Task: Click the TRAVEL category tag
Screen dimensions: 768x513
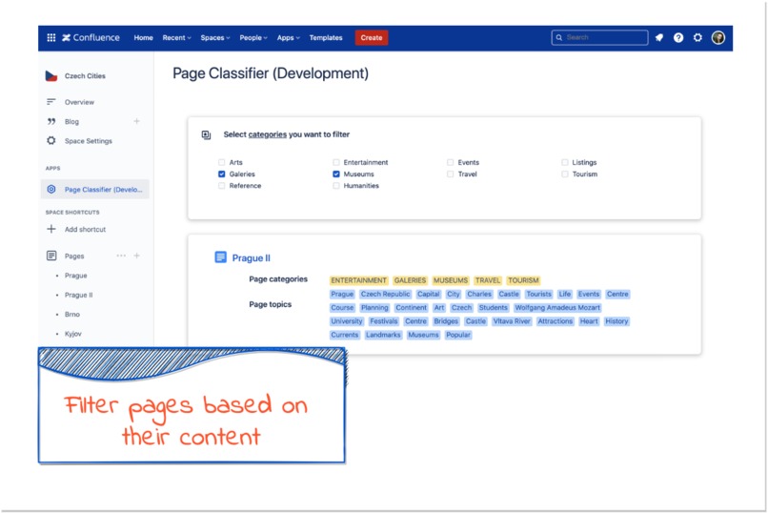Action: tap(488, 280)
